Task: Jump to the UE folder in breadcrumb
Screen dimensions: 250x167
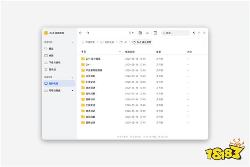Action: tap(123, 42)
